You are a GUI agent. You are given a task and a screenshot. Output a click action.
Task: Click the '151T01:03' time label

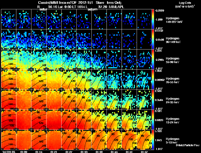[x=9, y=152]
